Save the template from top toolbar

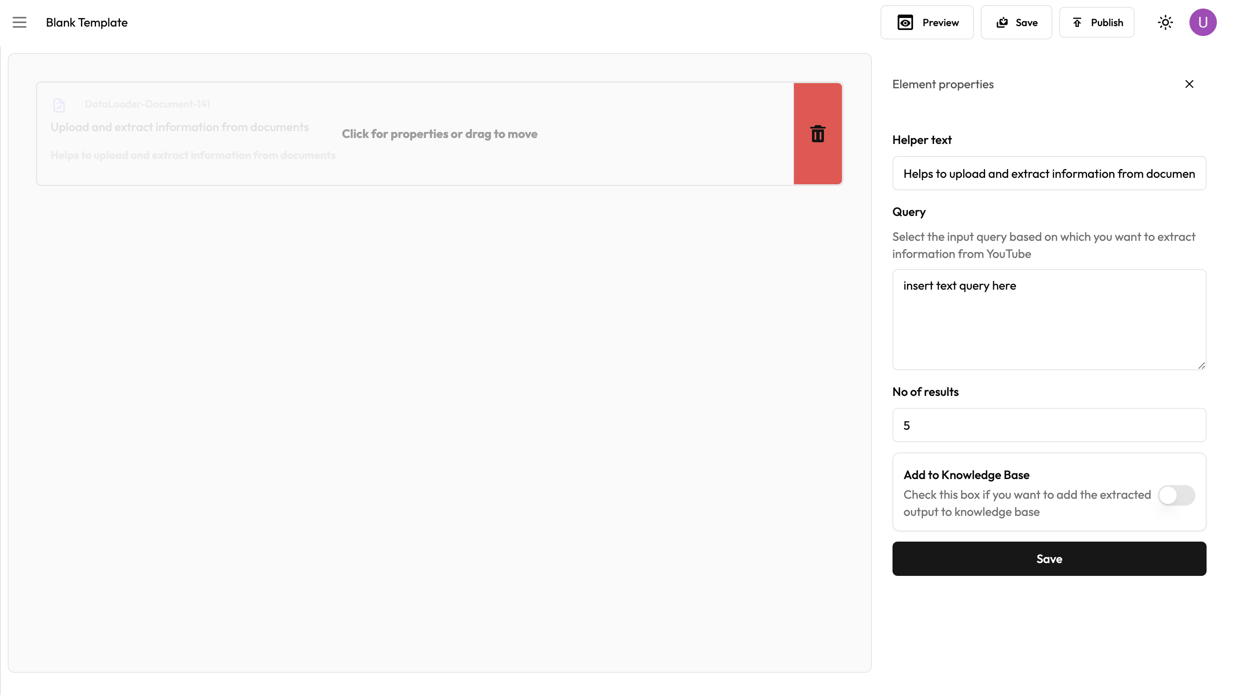pos(1016,23)
